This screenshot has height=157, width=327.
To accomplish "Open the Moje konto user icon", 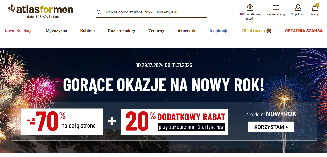I will click(298, 8).
